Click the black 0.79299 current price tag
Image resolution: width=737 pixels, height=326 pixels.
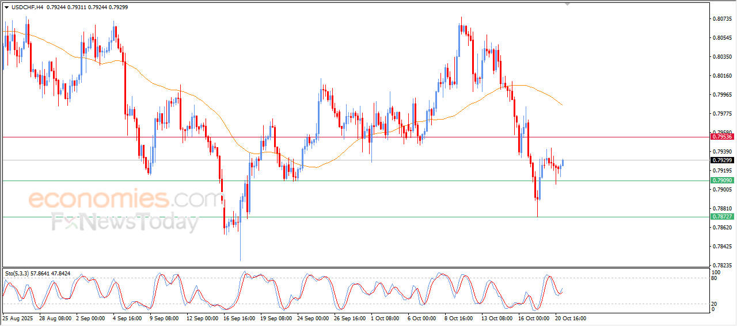click(x=722, y=160)
